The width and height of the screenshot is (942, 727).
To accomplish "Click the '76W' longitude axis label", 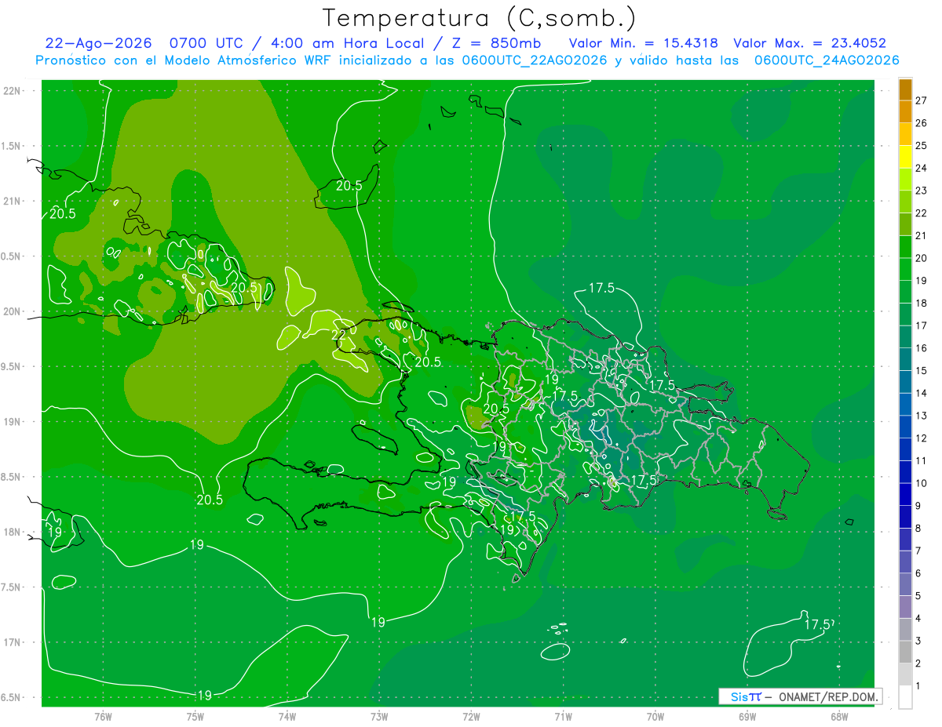I will (103, 716).
